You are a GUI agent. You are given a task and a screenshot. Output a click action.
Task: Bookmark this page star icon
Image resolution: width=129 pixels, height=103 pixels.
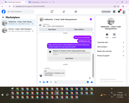[x=118, y=6]
